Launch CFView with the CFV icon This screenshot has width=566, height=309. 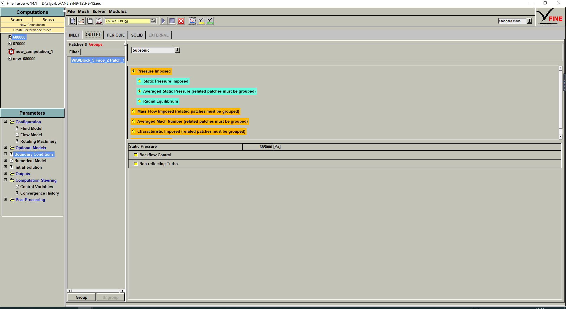[210, 21]
